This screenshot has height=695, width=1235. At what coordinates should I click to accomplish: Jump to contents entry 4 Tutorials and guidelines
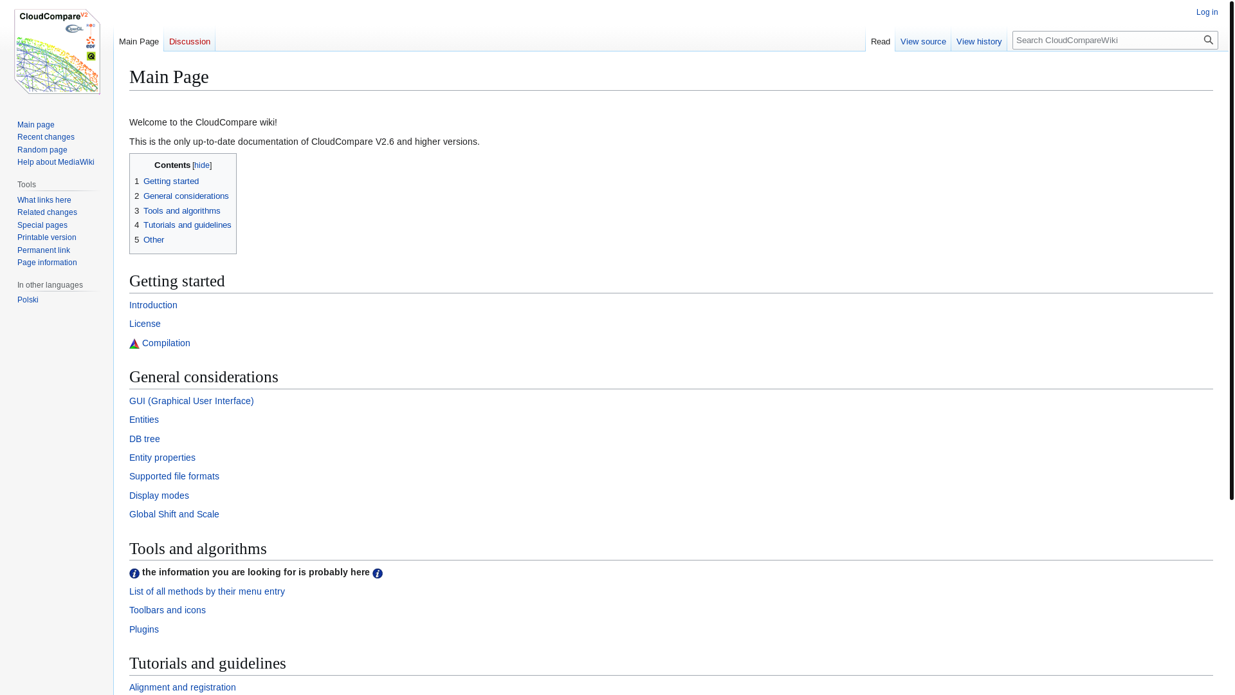point(183,225)
